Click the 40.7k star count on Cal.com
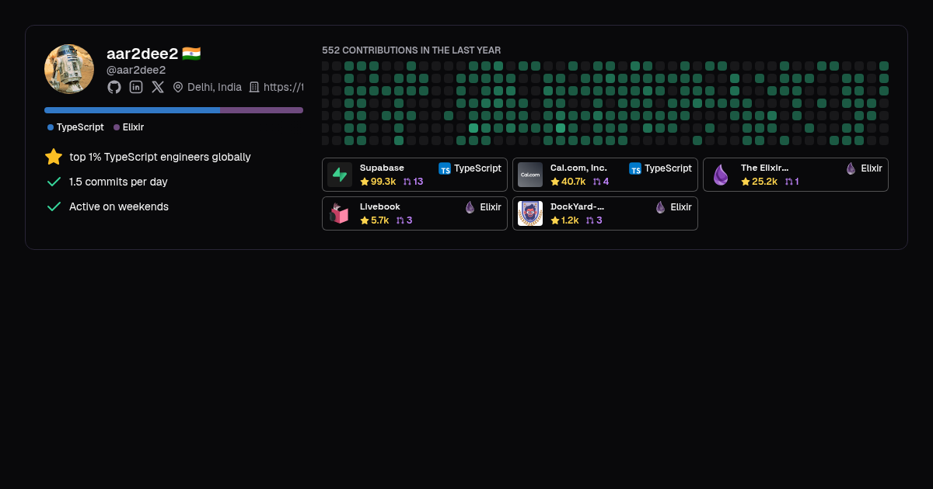 point(574,182)
